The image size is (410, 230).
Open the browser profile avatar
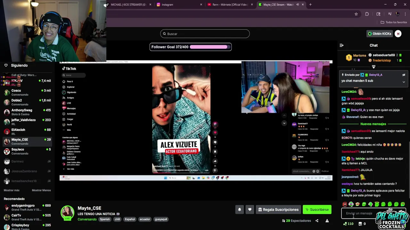pyautogui.click(x=398, y=14)
